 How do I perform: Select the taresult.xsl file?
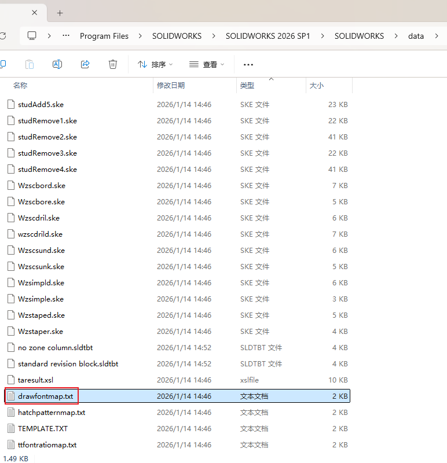[x=35, y=380]
